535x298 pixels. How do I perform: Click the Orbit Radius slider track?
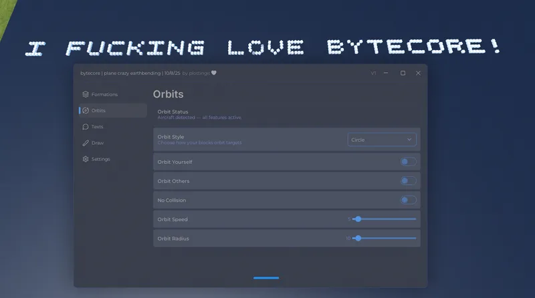tap(388, 238)
